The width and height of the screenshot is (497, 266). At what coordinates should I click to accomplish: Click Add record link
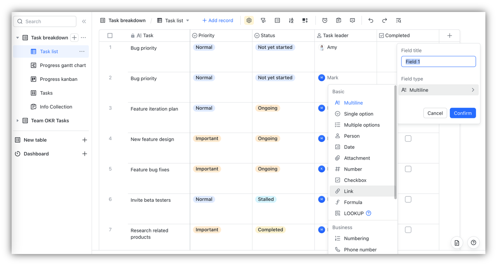coord(218,20)
